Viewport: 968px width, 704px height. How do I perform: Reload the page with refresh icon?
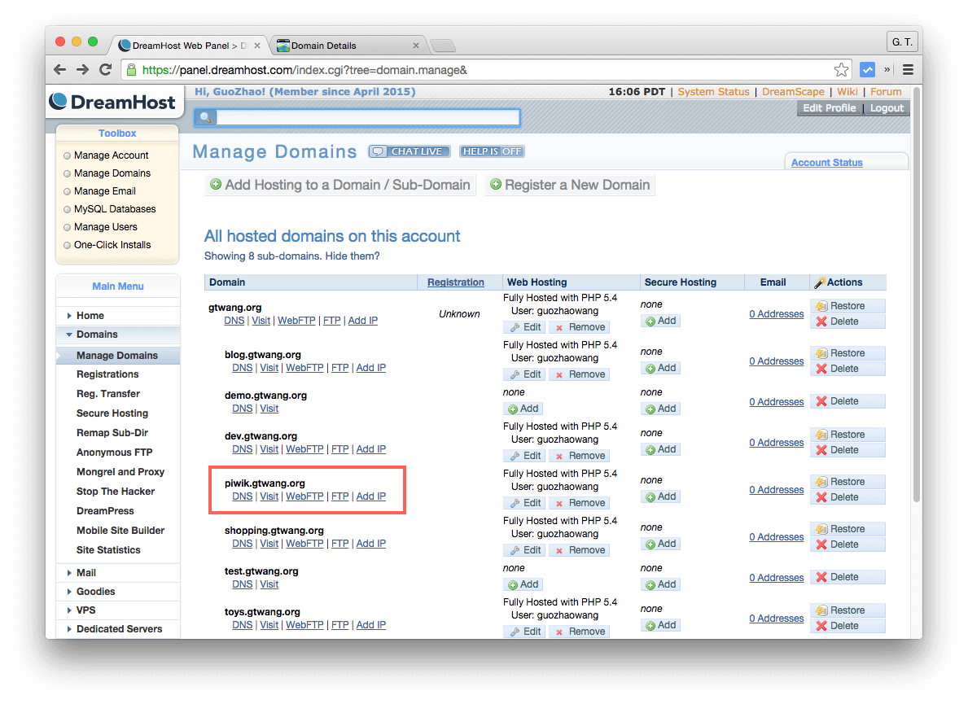coord(105,70)
